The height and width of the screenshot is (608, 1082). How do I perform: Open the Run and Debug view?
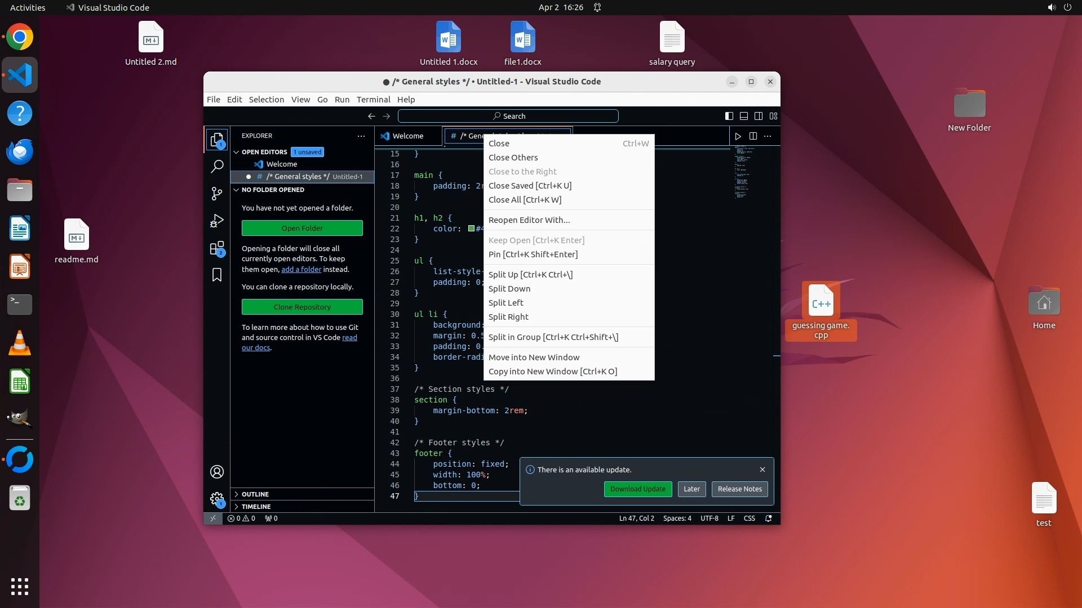[x=217, y=221]
